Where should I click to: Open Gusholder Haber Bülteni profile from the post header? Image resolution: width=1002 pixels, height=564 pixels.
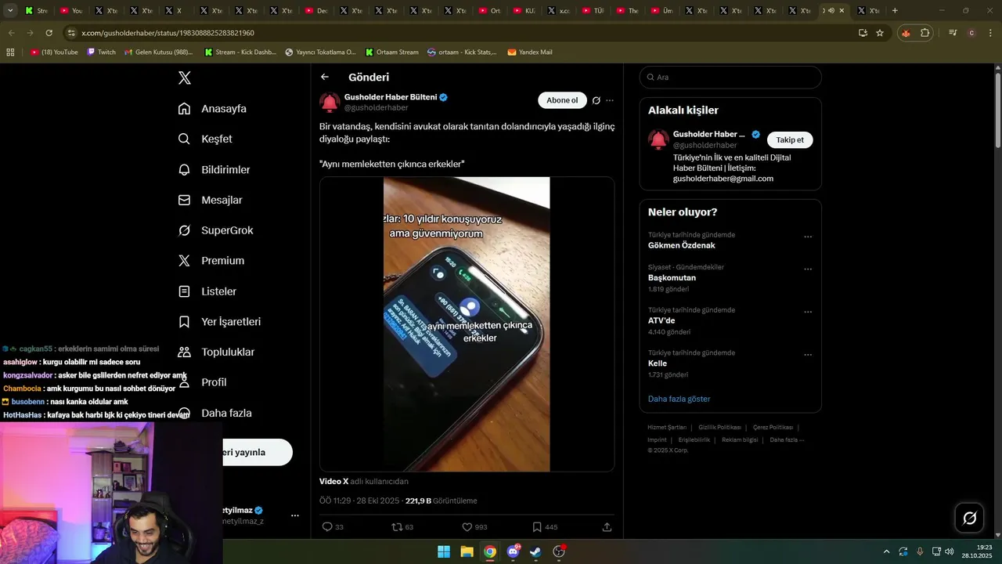[x=391, y=97]
